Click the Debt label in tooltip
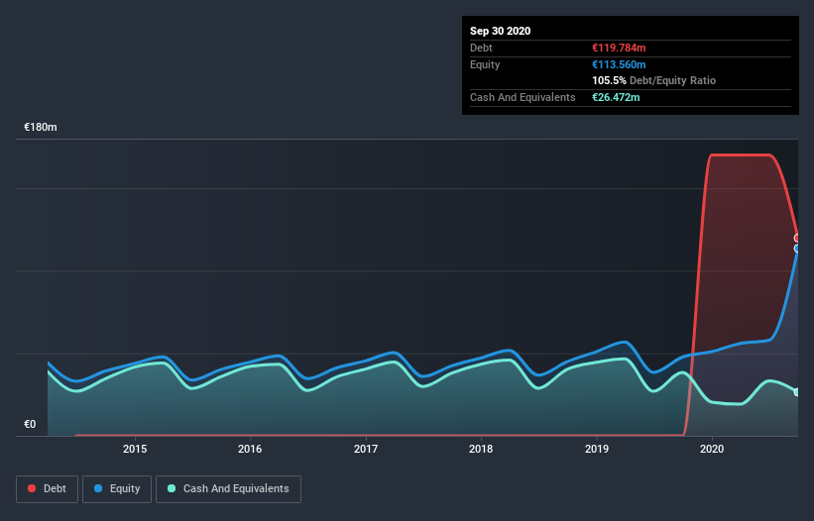 click(x=481, y=48)
